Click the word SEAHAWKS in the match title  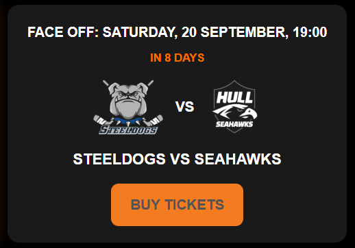coord(238,159)
